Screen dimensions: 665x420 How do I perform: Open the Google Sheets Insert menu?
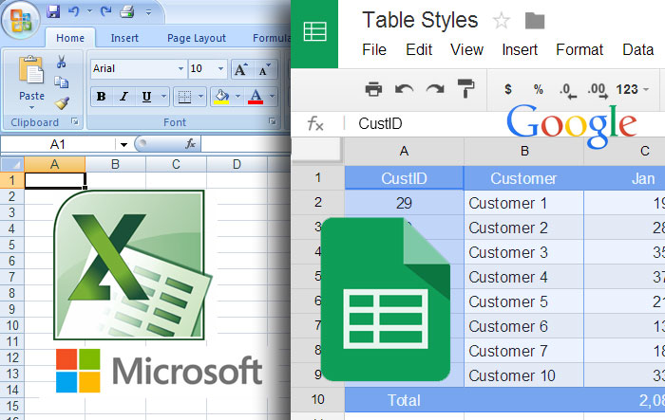tap(520, 50)
